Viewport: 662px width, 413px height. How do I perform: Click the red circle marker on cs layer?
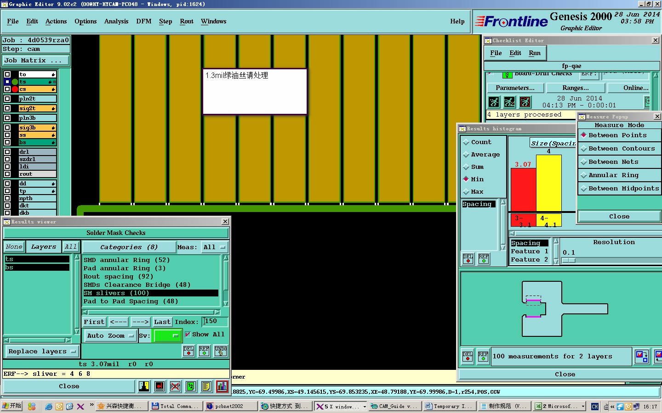point(15,89)
